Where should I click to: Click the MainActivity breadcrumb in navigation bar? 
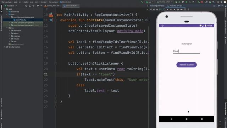(66, 2)
